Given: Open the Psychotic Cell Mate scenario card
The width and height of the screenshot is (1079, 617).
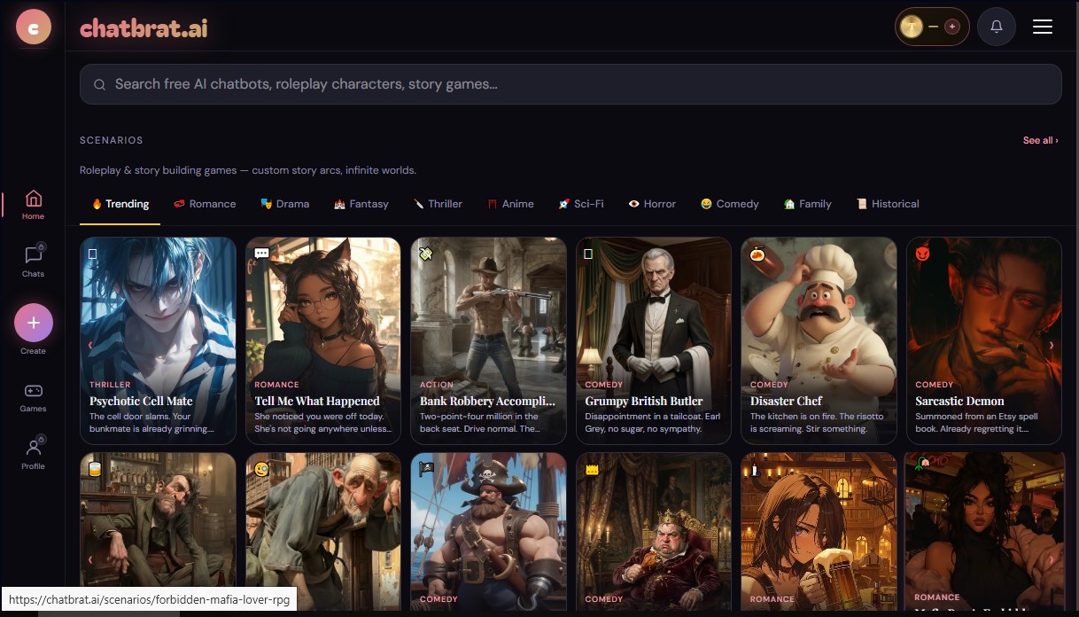Looking at the screenshot, I should (158, 340).
